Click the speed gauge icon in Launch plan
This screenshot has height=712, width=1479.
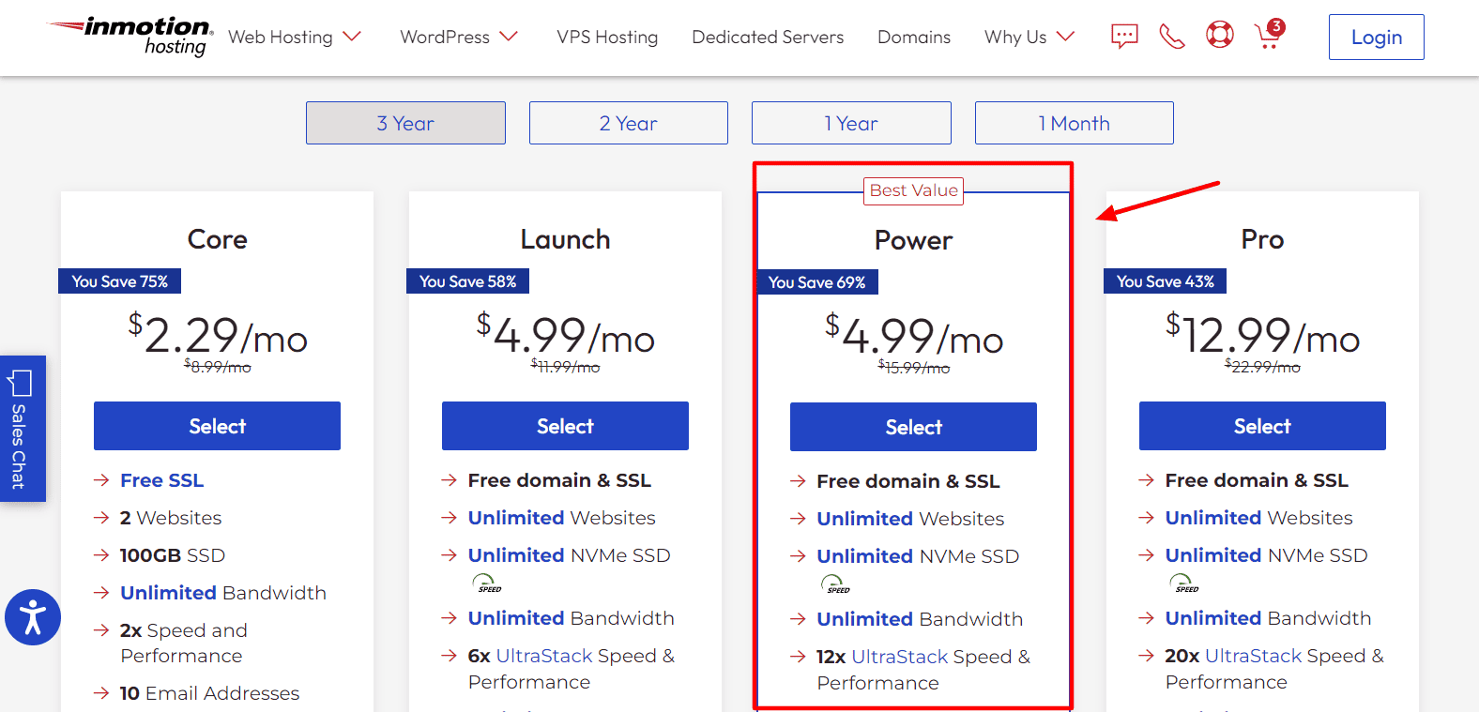(x=487, y=583)
